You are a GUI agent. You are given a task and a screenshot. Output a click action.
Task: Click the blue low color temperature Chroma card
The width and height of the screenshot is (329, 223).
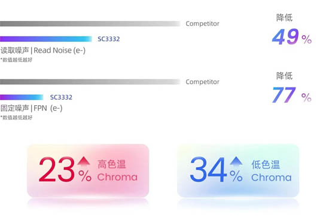(238, 170)
